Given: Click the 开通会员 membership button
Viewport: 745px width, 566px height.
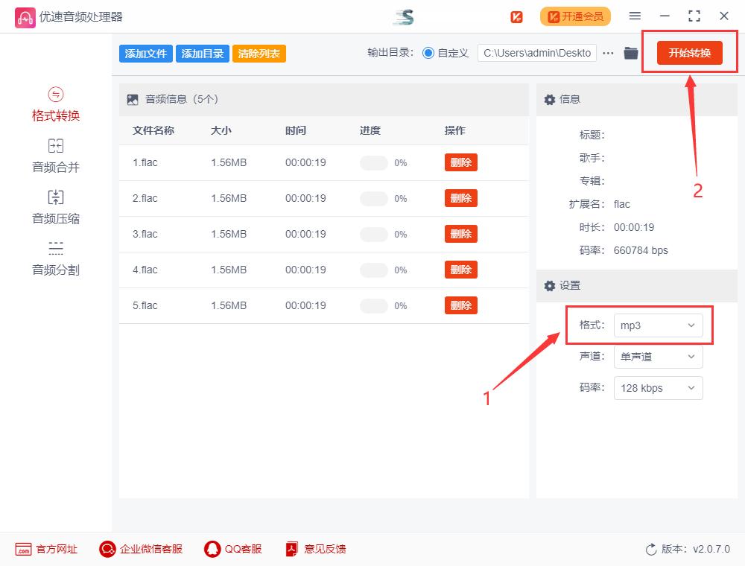Looking at the screenshot, I should pos(575,16).
